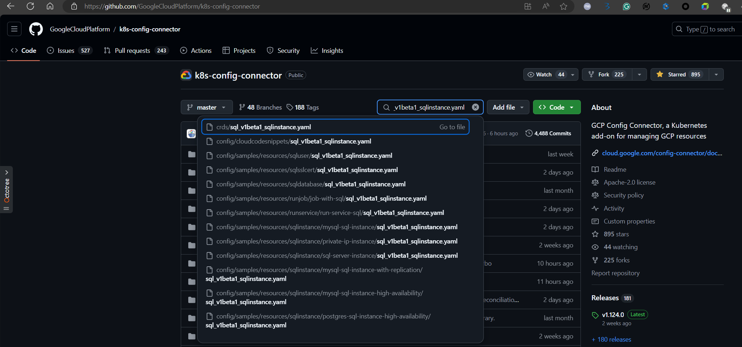The width and height of the screenshot is (742, 347).
Task: Open Custom properties link
Action: pyautogui.click(x=623, y=221)
